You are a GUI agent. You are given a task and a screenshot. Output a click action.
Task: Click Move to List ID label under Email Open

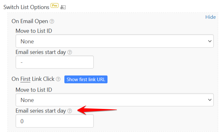tap(34, 31)
